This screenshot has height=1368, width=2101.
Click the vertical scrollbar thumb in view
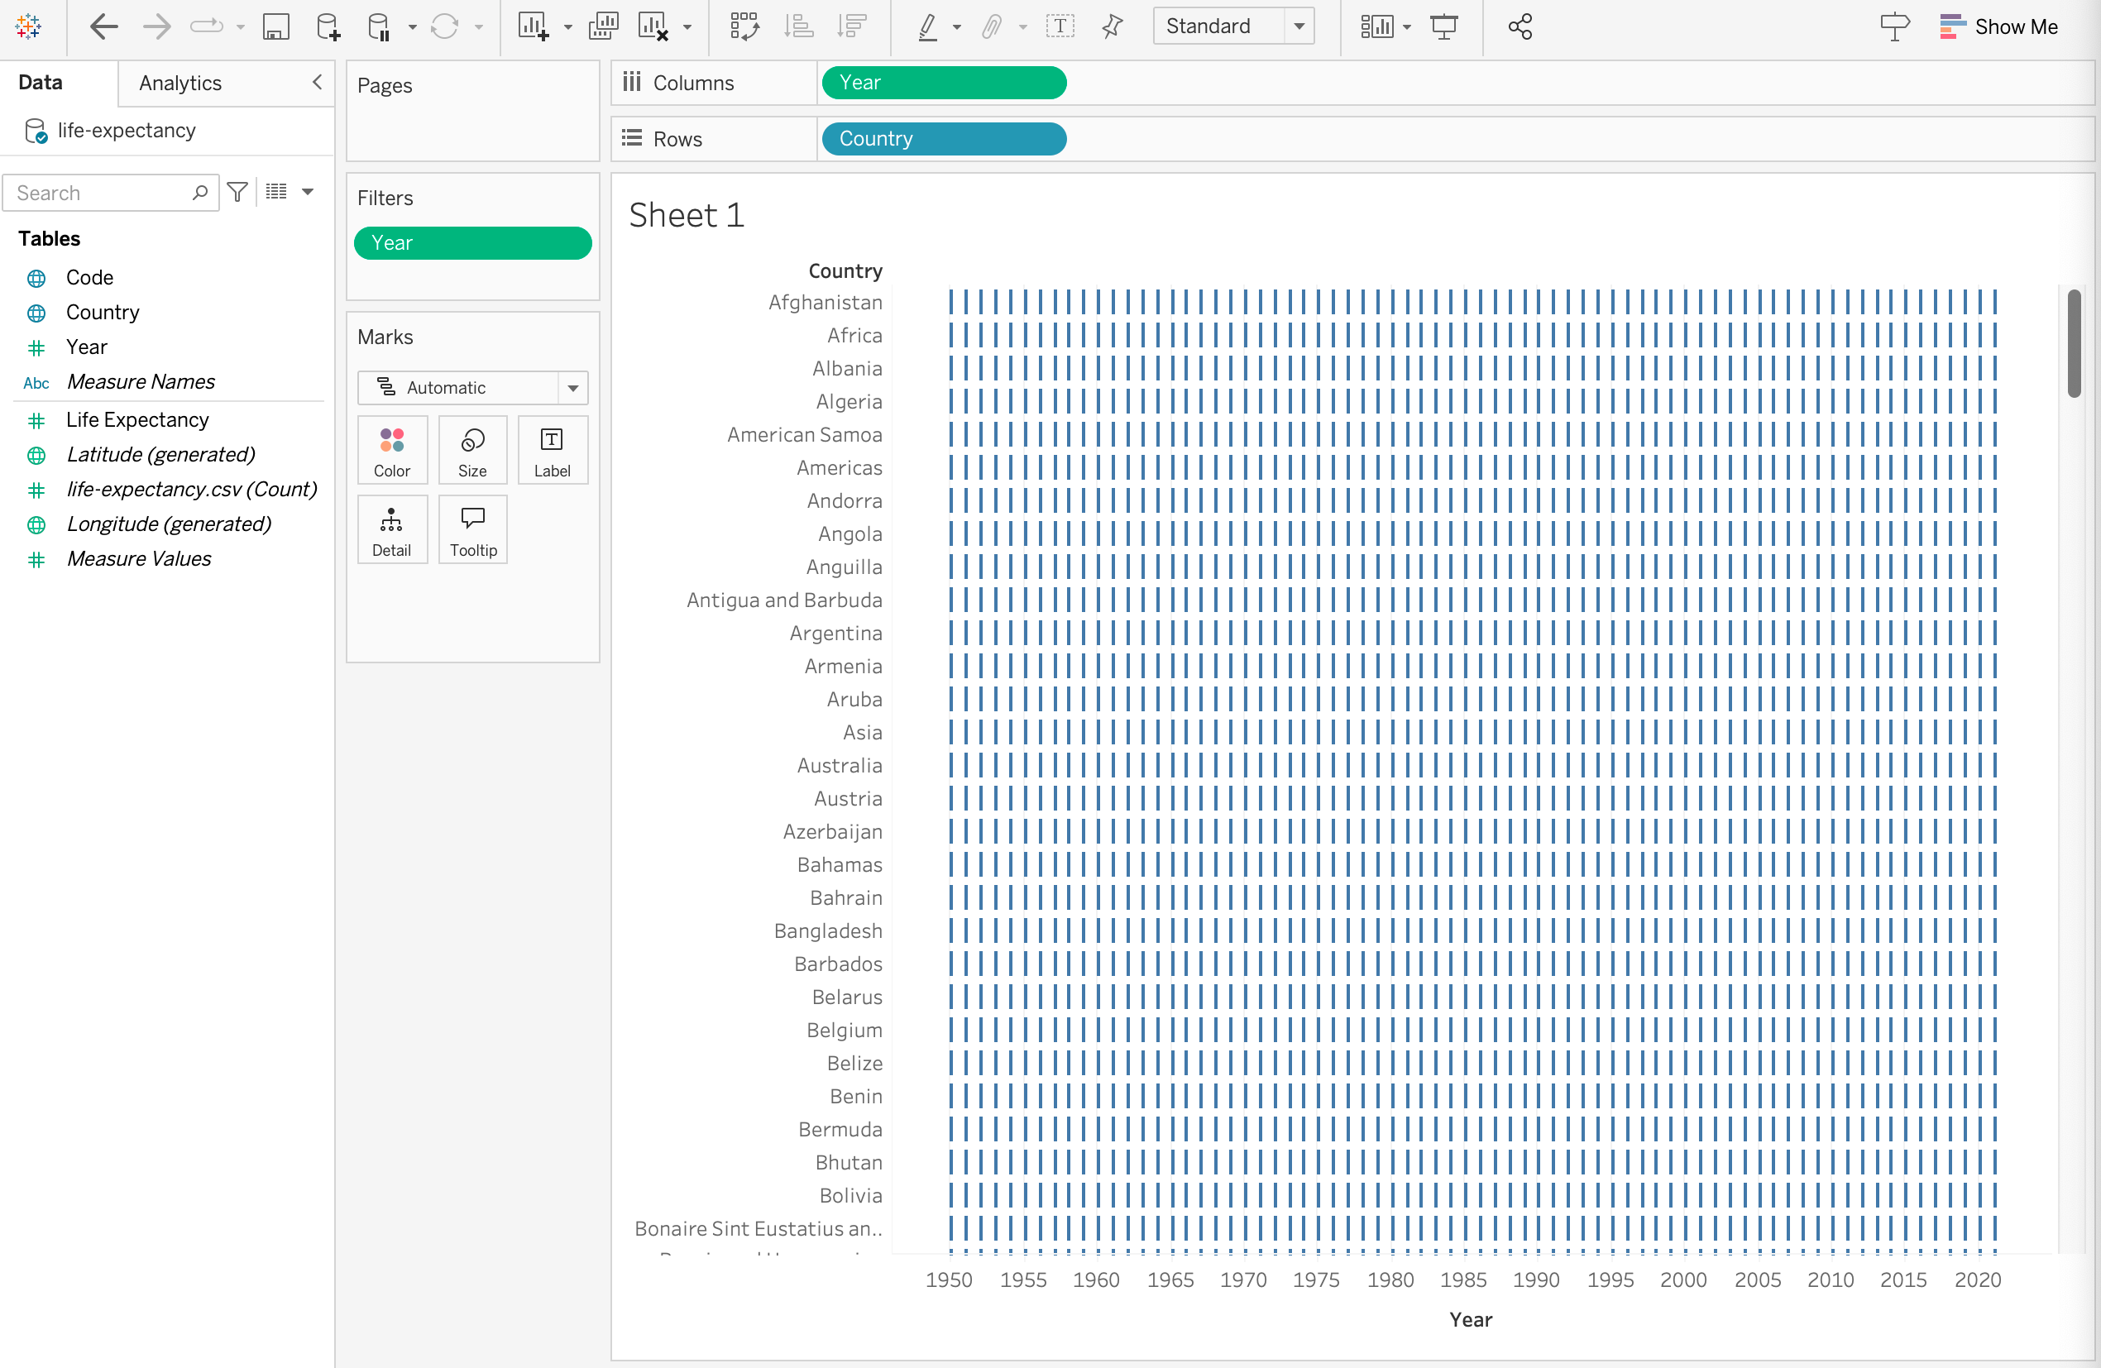point(2074,343)
